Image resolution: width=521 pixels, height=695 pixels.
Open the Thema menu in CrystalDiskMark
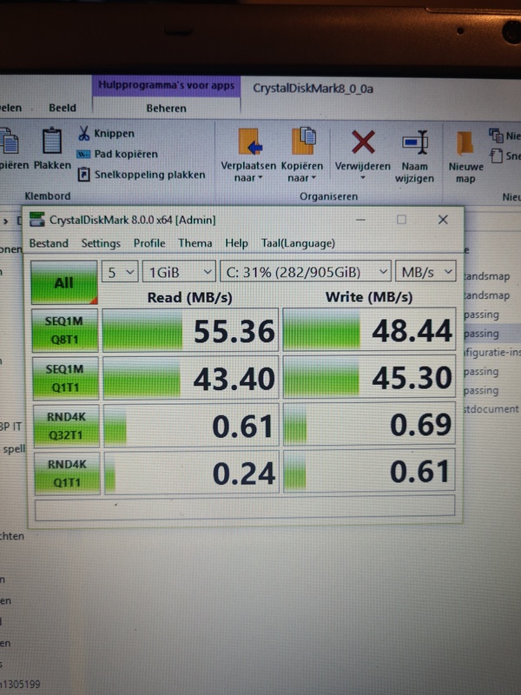click(x=195, y=243)
